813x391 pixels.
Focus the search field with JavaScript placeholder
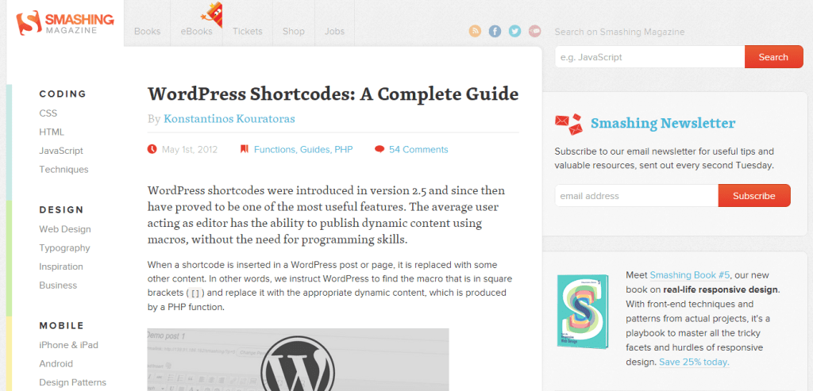649,57
